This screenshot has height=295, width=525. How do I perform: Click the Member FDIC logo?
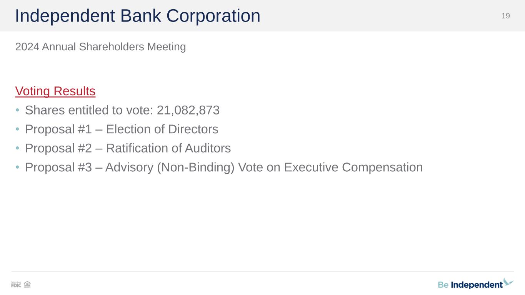point(16,285)
